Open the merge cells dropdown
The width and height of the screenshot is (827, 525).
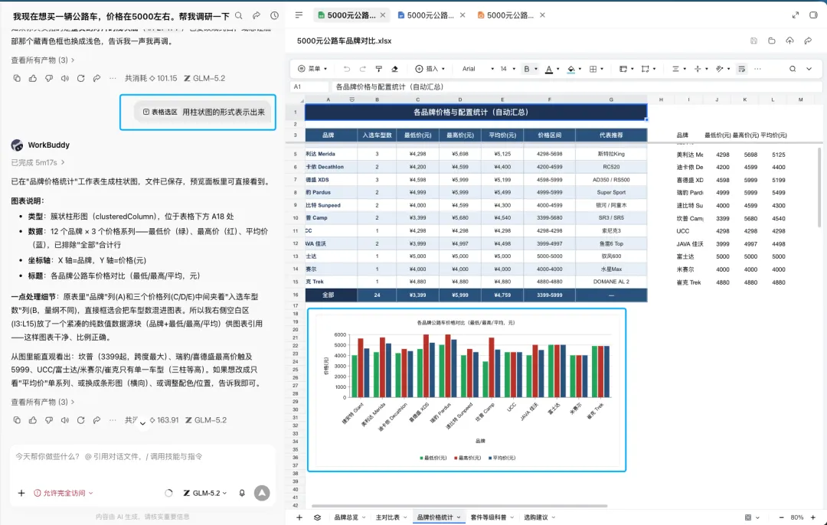pyautogui.click(x=649, y=69)
